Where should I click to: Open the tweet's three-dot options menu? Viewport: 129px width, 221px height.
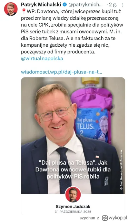pyautogui.click(x=123, y=5)
